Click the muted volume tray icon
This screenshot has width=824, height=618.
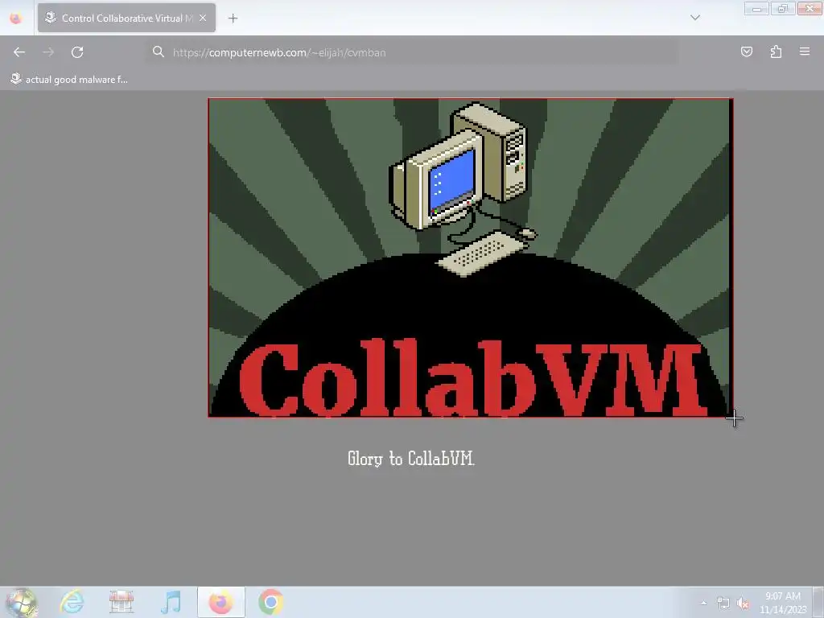click(x=743, y=604)
